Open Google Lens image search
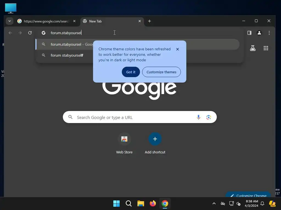Screen dimensions: 281x210 pos(209,117)
